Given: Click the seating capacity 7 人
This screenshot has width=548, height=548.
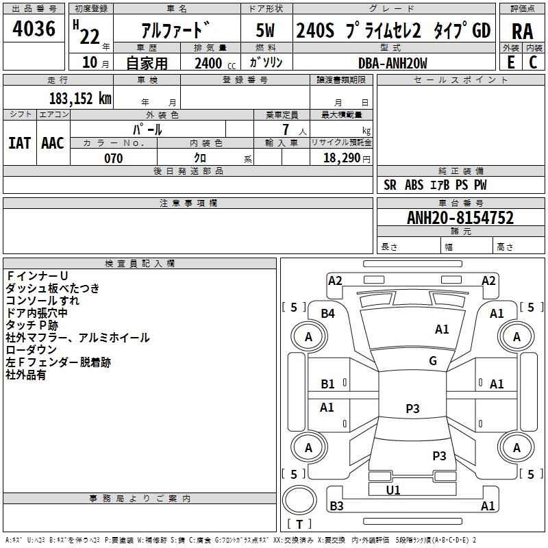Looking at the screenshot, I should (295, 129).
